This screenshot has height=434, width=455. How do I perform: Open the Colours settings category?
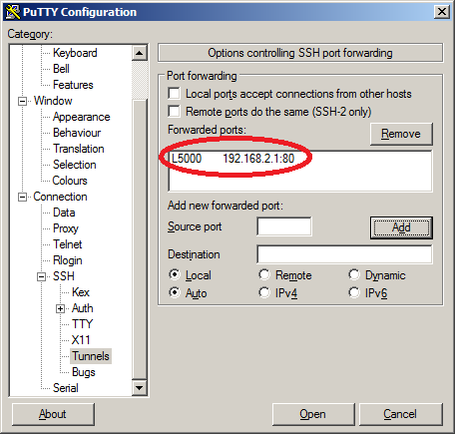(x=70, y=181)
